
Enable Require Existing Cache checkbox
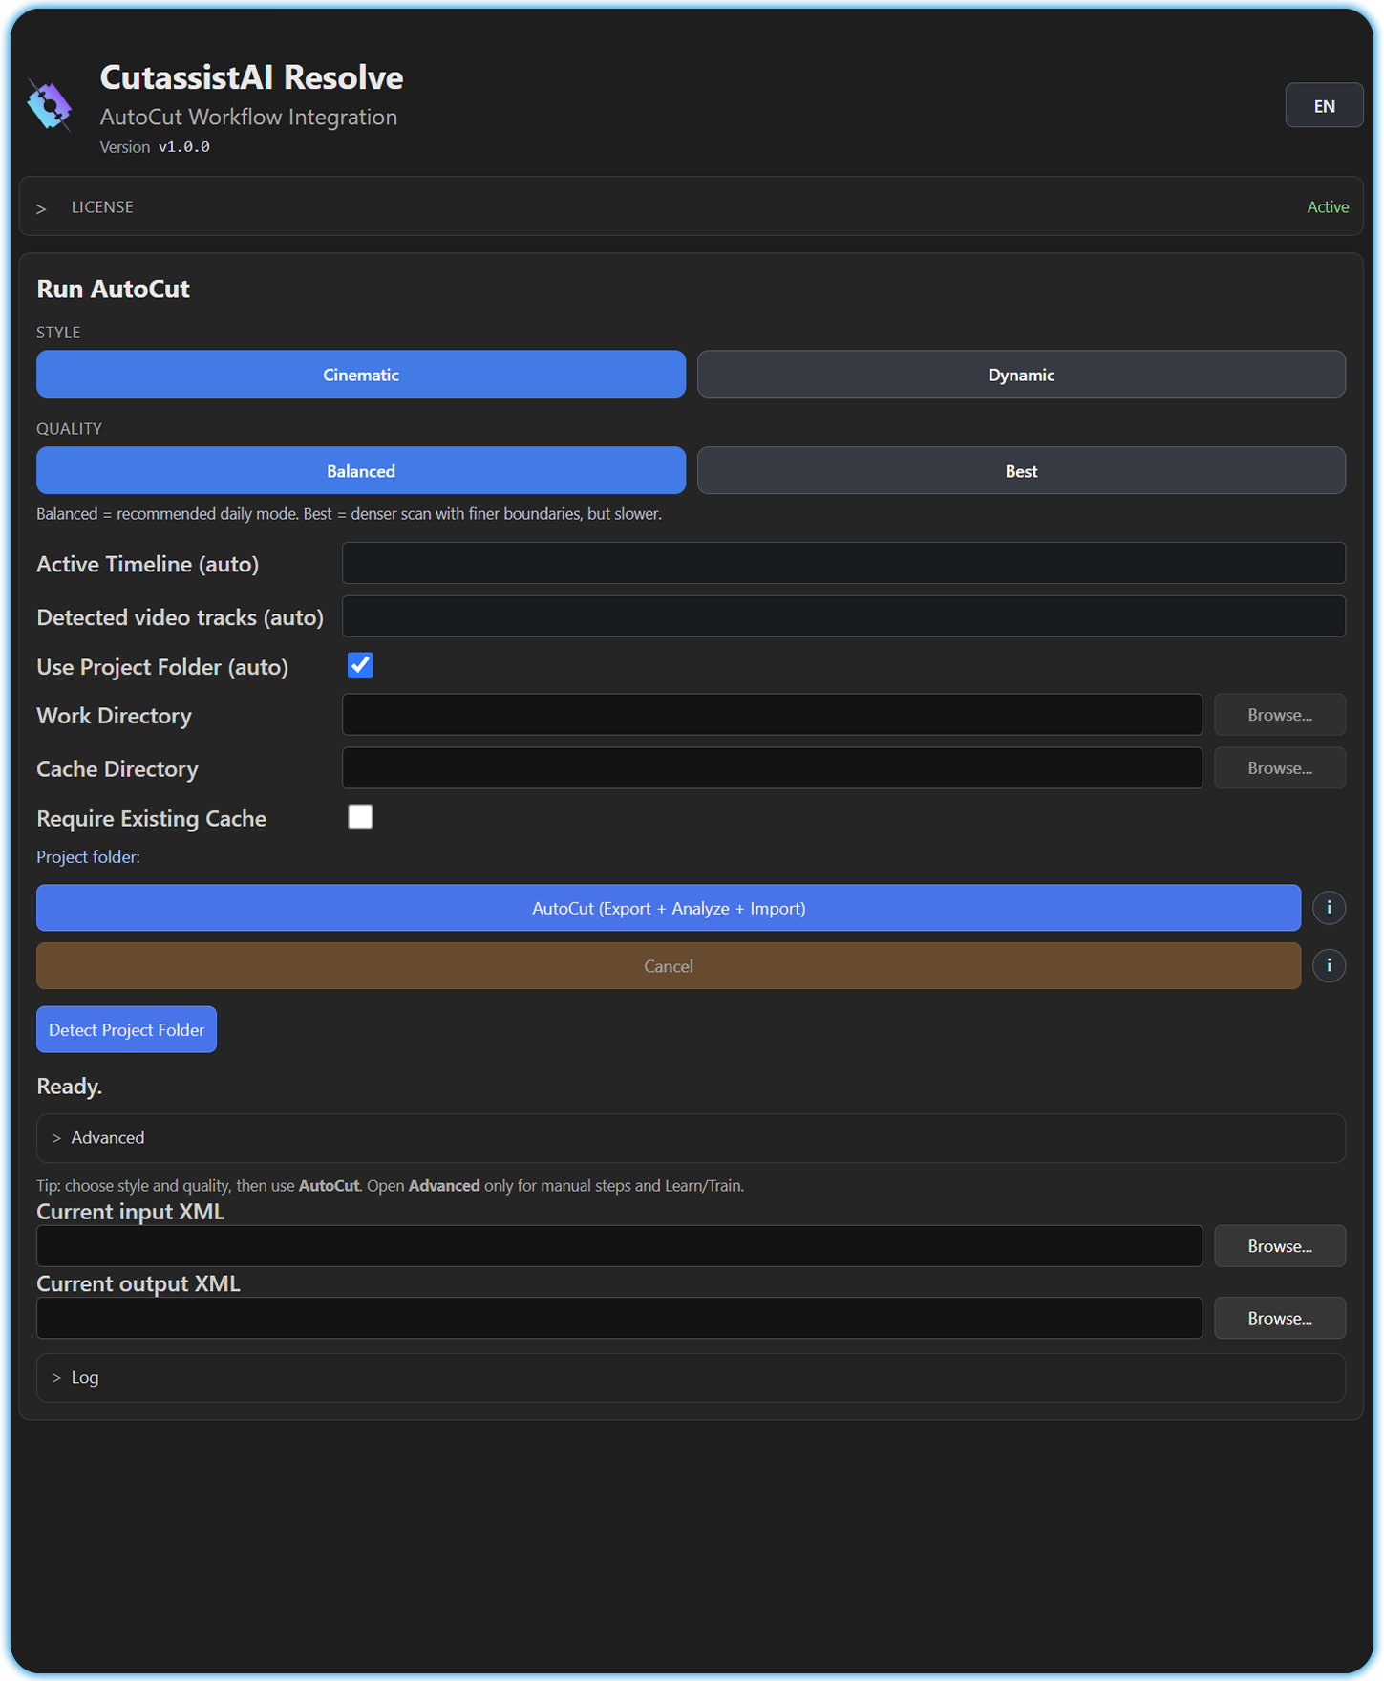coord(360,817)
